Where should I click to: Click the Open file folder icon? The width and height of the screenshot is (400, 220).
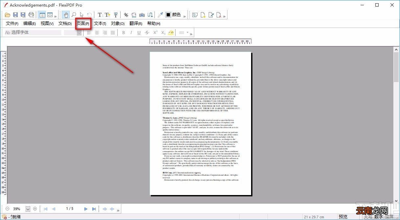(8, 15)
